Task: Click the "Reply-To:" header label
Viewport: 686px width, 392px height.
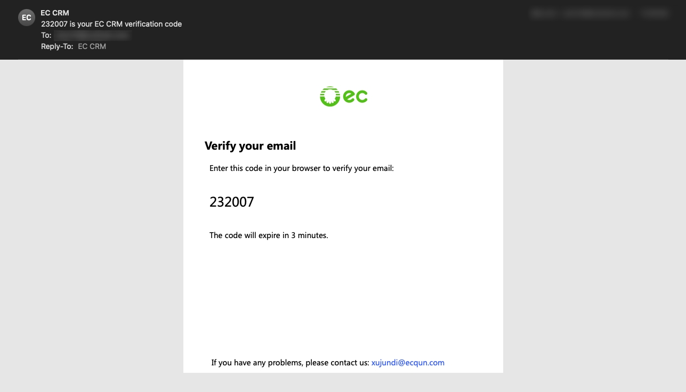Action: coord(57,46)
